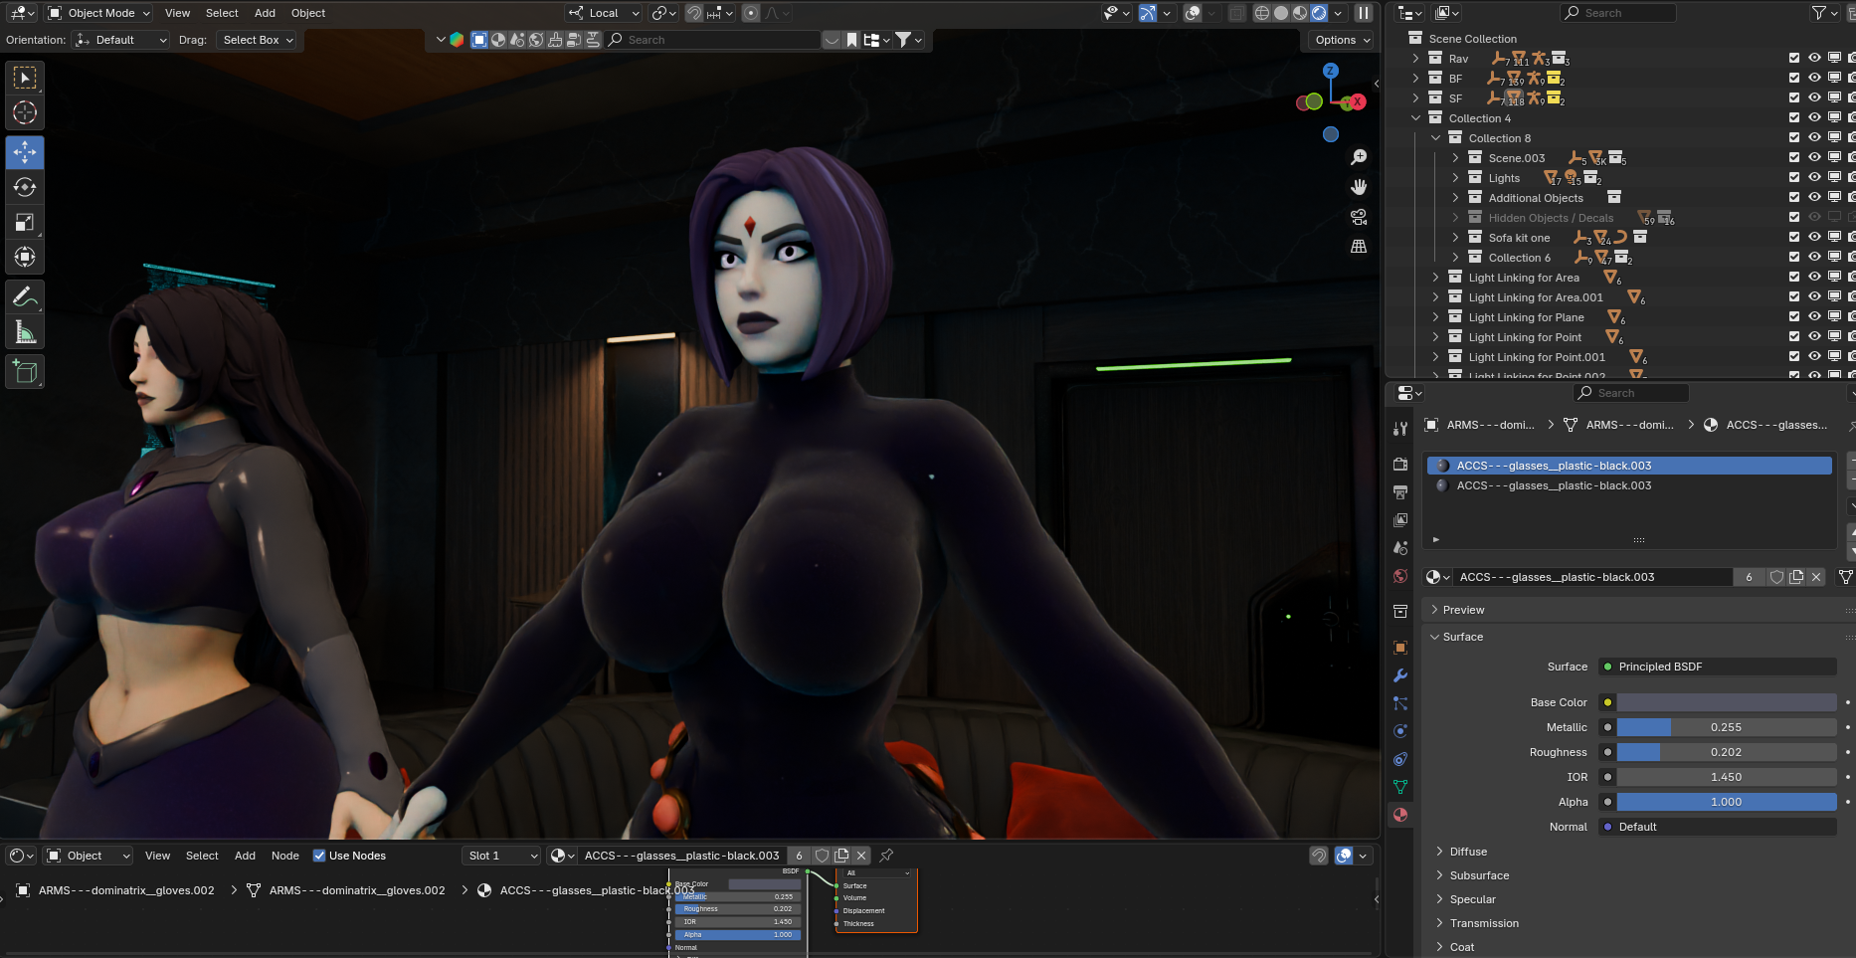
Task: Open the Node menu in shader editor
Action: (285, 856)
